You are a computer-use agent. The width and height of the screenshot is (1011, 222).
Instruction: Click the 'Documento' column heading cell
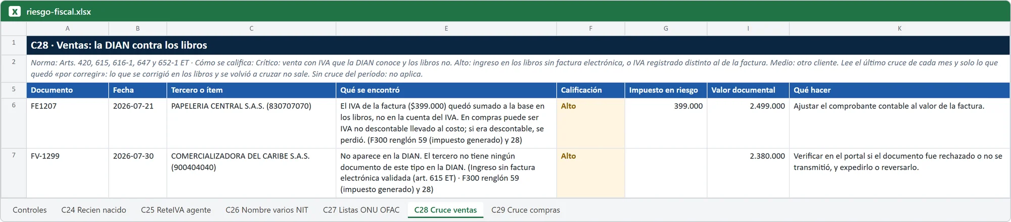[x=68, y=90]
